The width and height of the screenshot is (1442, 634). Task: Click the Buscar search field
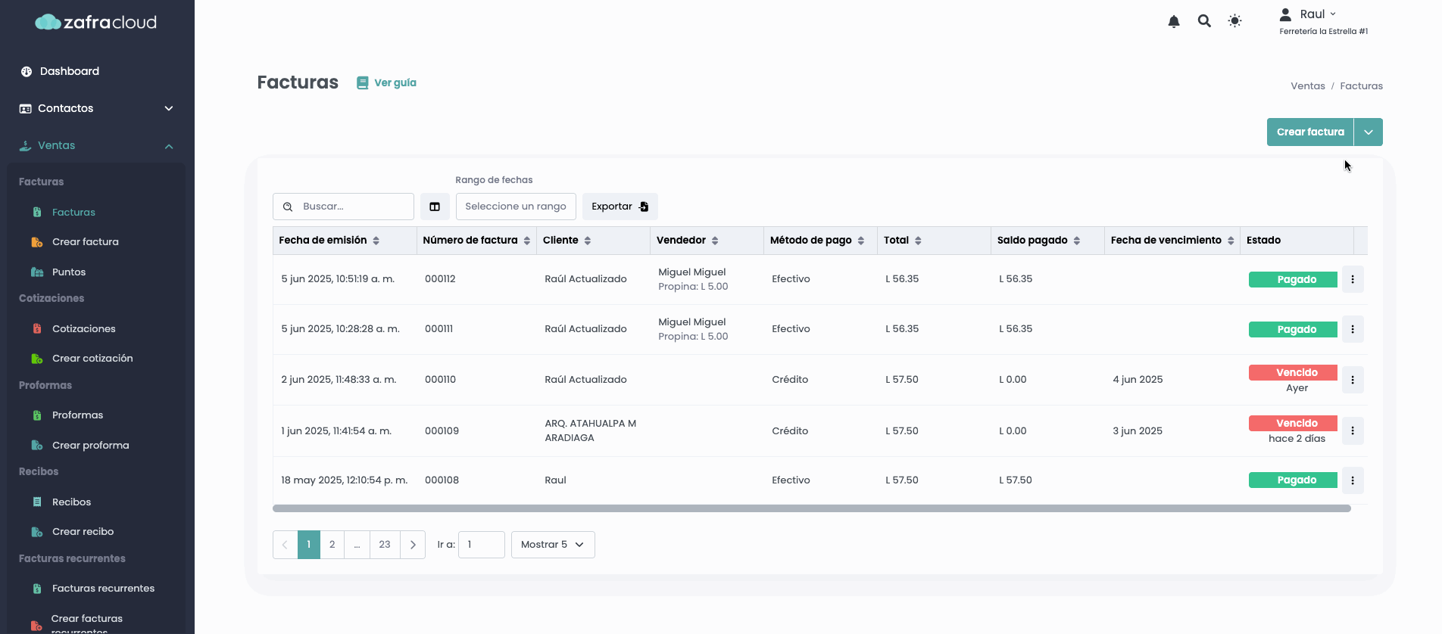click(343, 207)
